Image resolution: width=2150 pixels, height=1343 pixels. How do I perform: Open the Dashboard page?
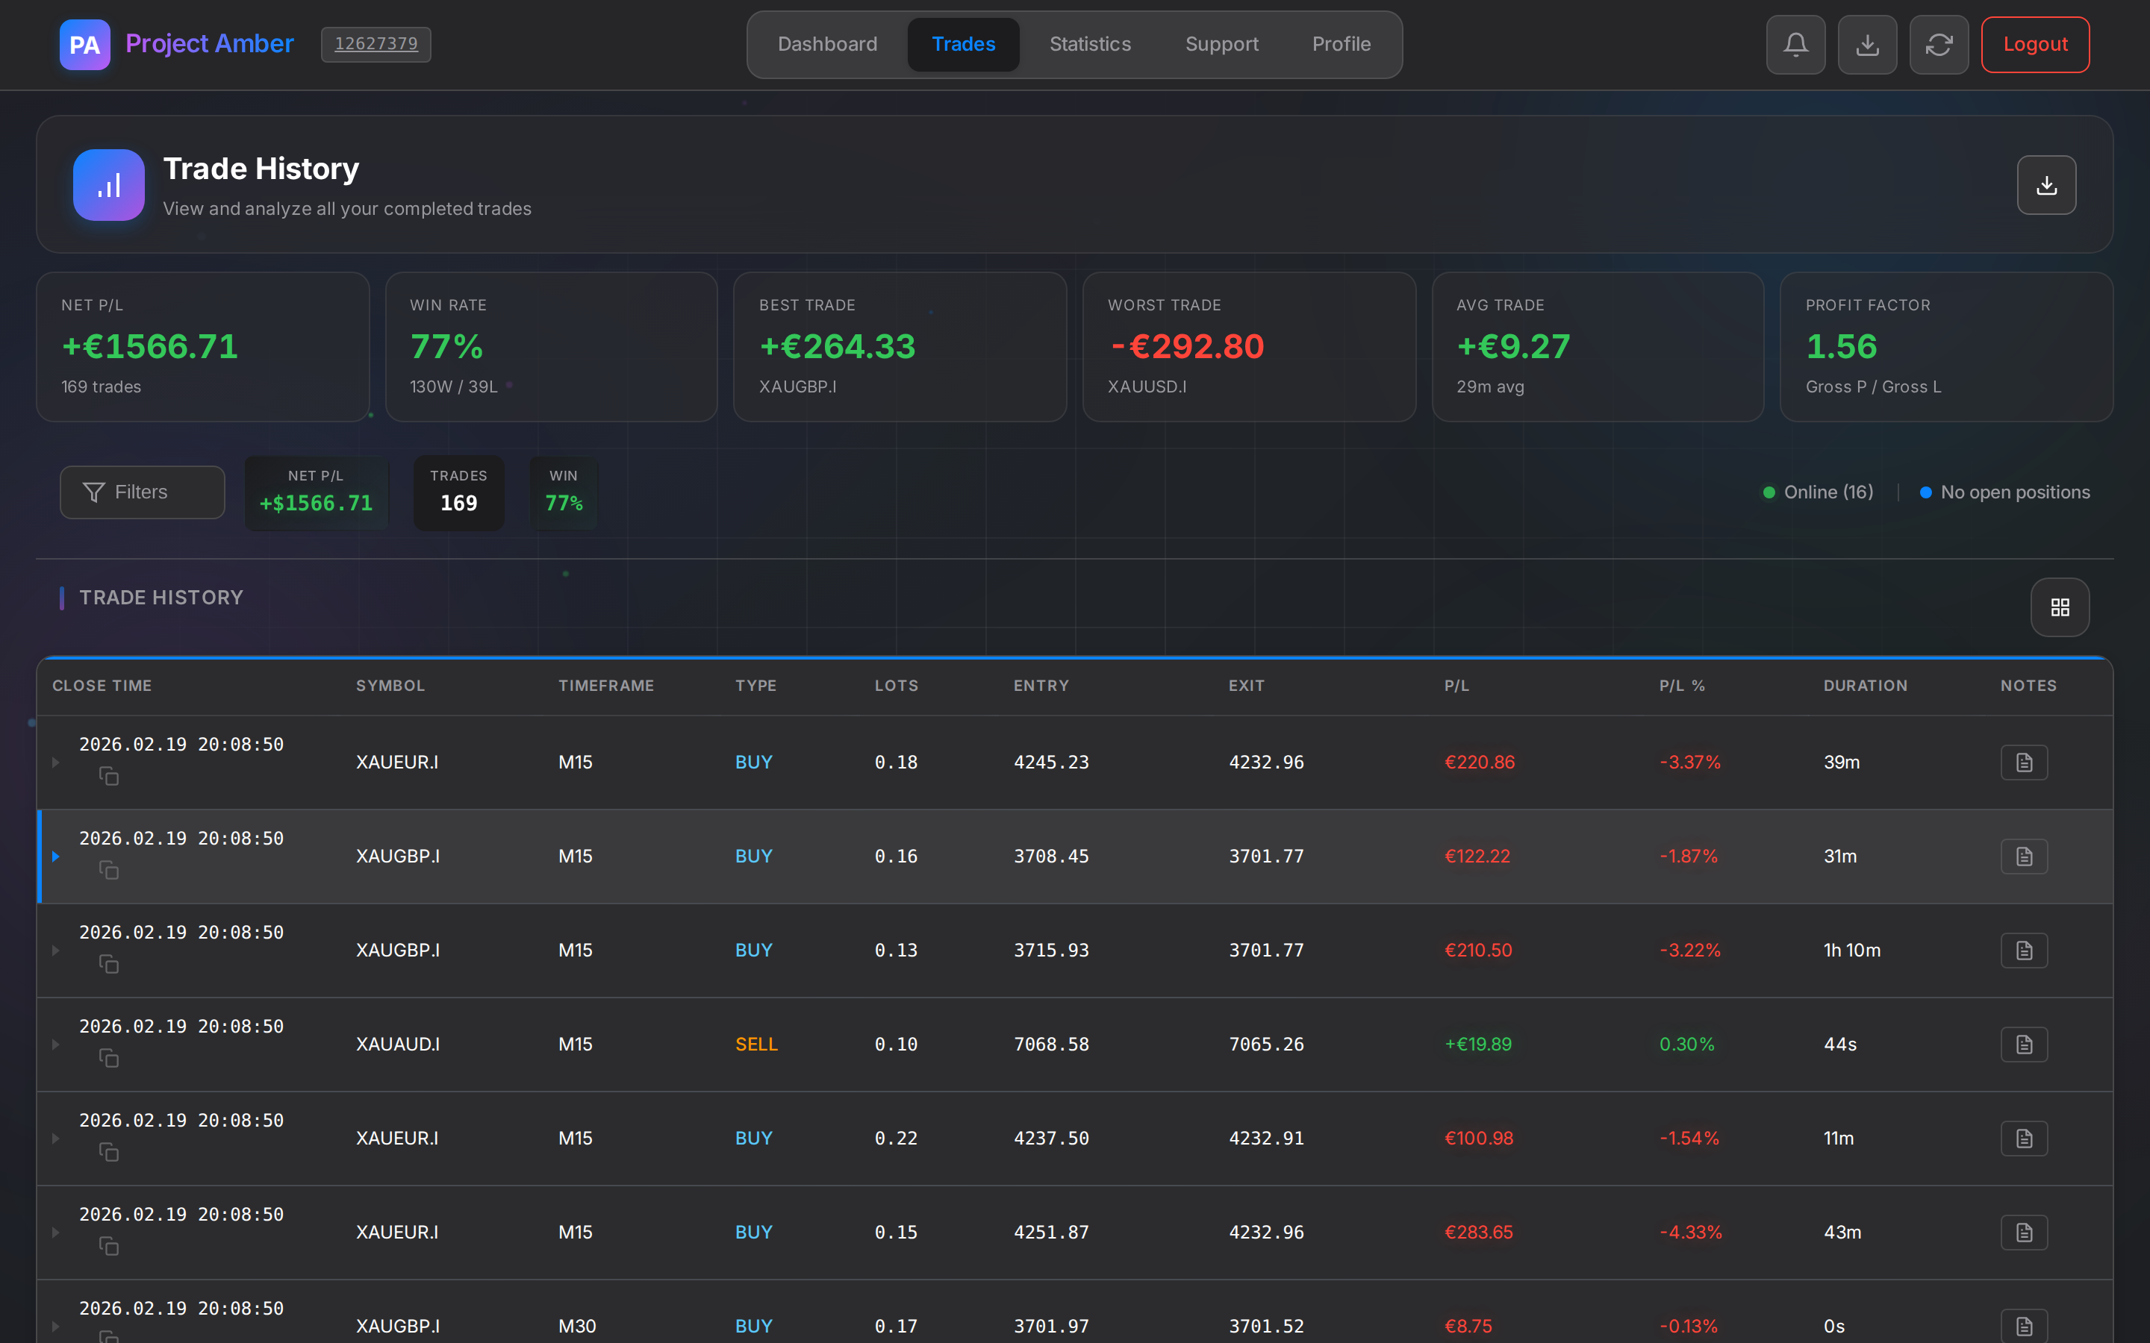827,45
